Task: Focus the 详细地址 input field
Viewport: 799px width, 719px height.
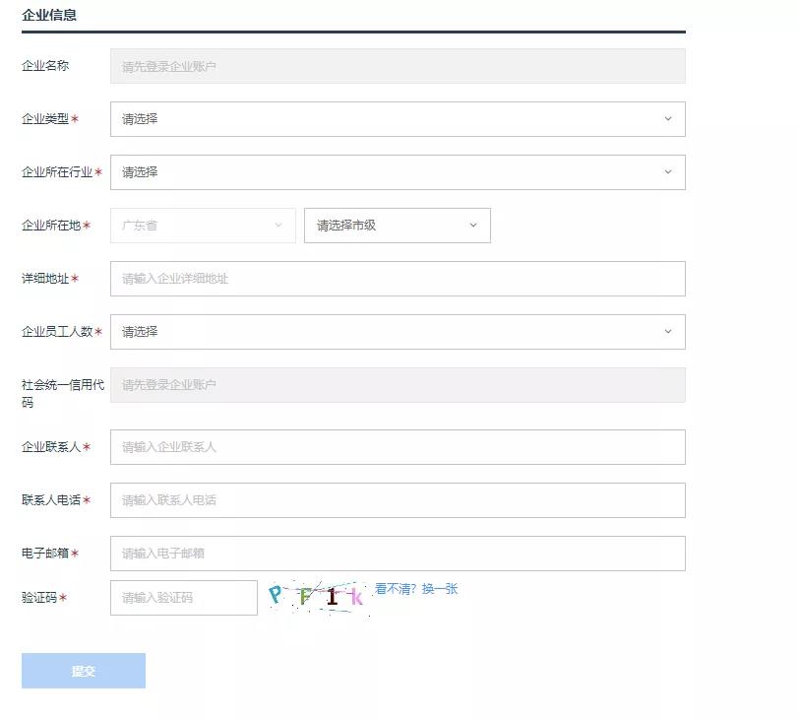Action: 398,279
